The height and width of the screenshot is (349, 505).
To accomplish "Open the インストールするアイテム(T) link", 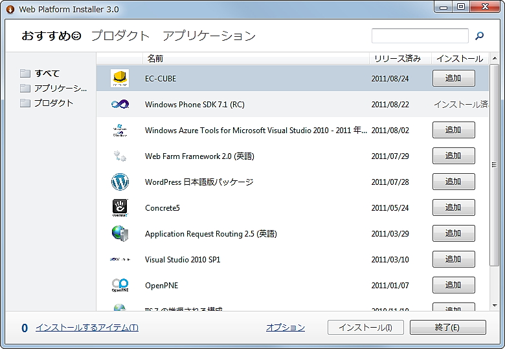I will click(x=87, y=328).
